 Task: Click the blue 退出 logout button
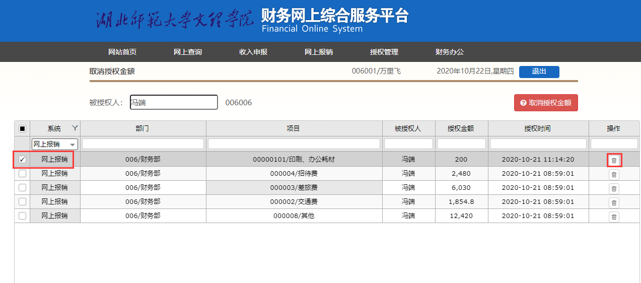coord(539,72)
